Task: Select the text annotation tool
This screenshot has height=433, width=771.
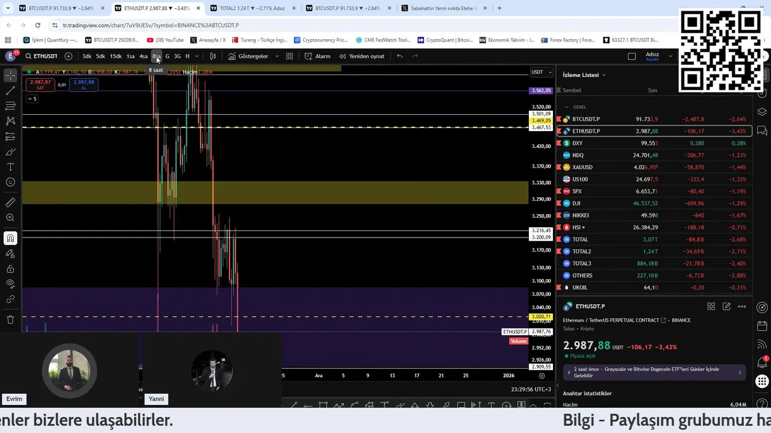Action: 10,167
